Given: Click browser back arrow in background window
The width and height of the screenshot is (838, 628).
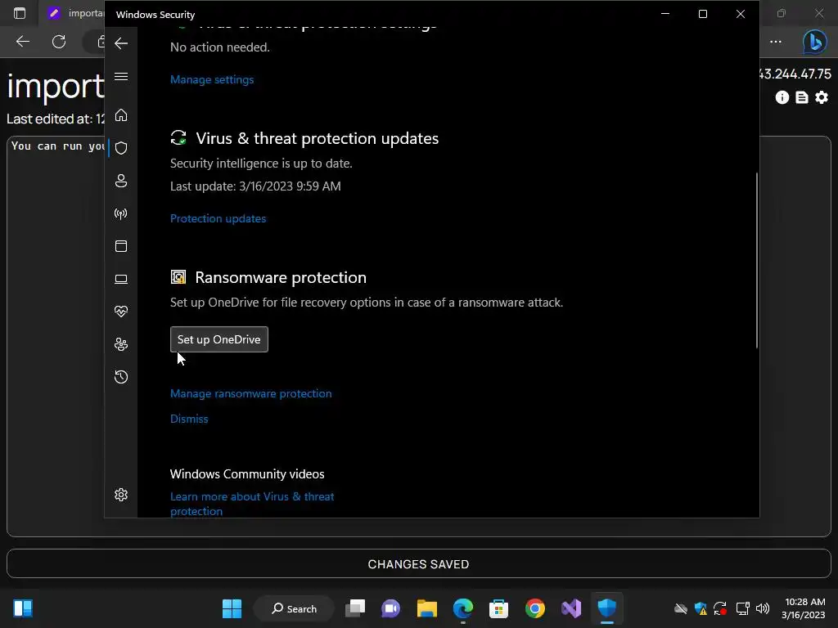Looking at the screenshot, I should tap(22, 42).
